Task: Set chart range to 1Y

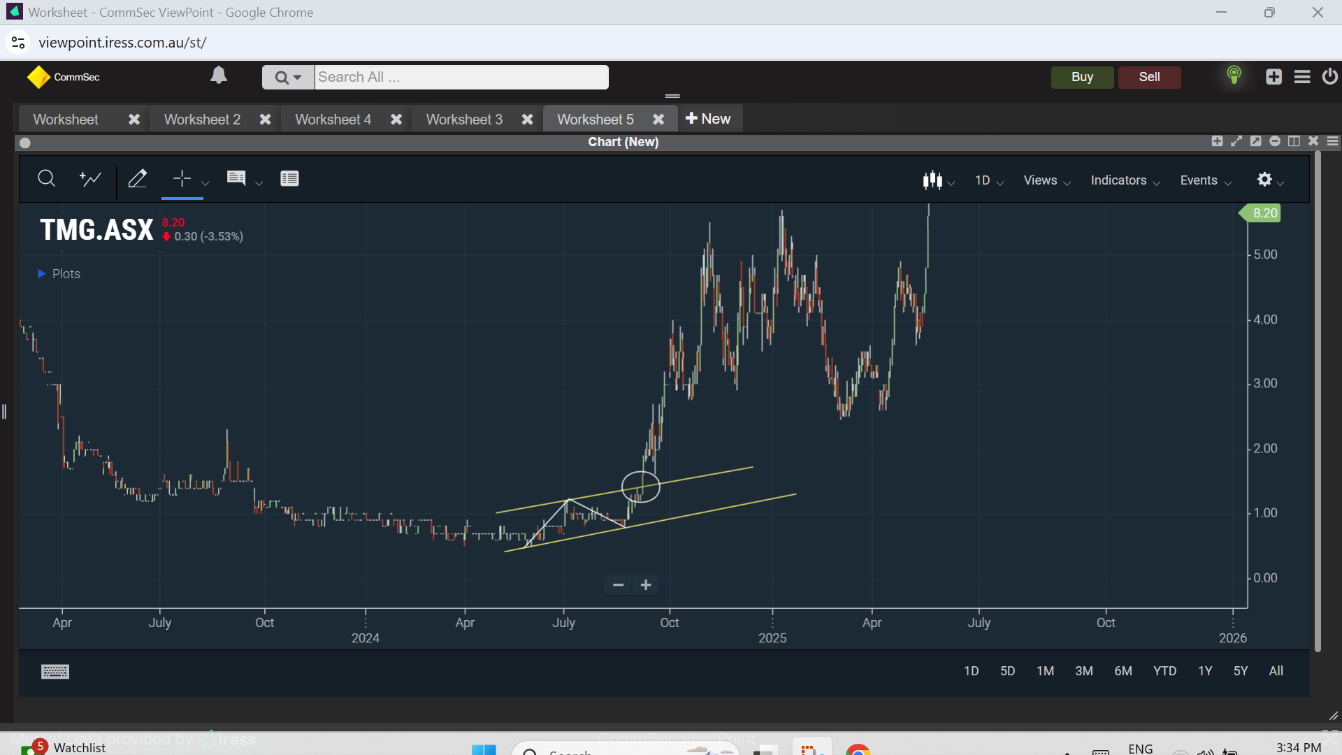Action: click(1205, 671)
